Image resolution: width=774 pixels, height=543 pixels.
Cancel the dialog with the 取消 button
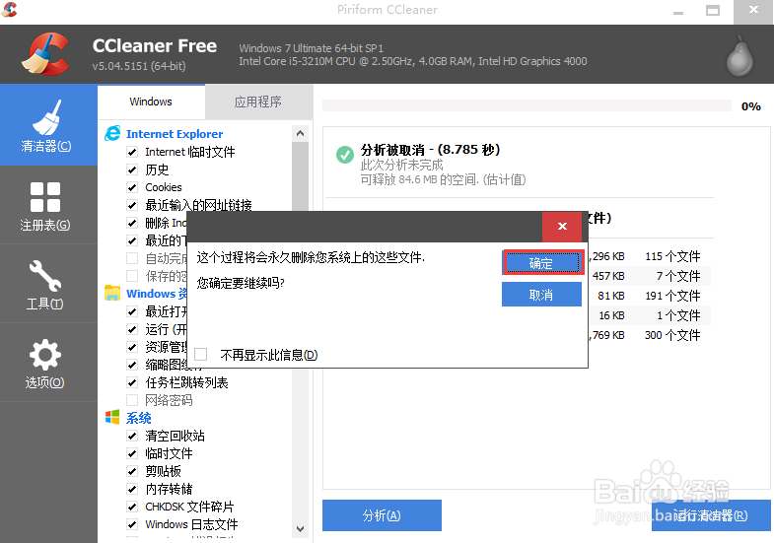541,295
